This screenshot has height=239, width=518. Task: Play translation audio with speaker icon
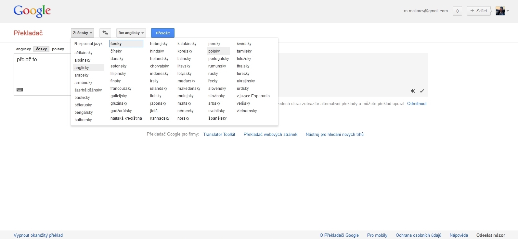[413, 91]
